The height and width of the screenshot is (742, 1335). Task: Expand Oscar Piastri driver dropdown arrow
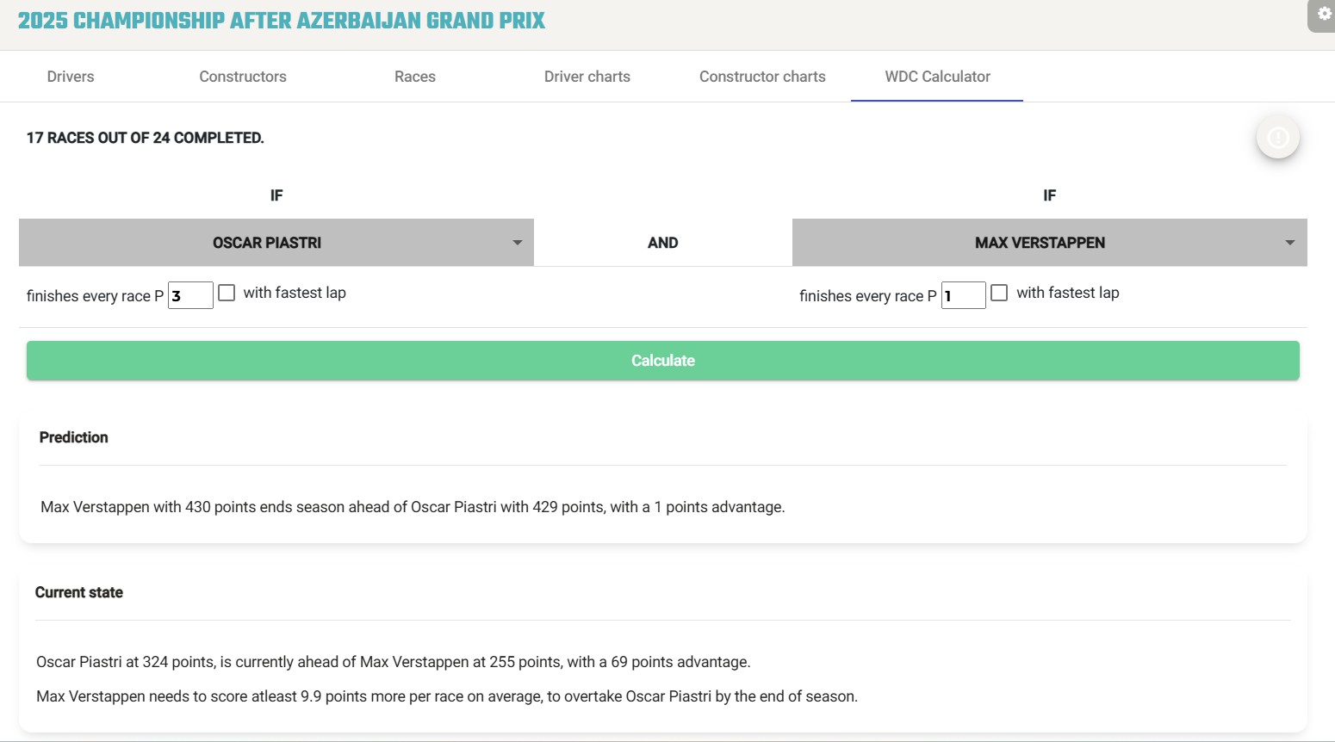(x=517, y=243)
